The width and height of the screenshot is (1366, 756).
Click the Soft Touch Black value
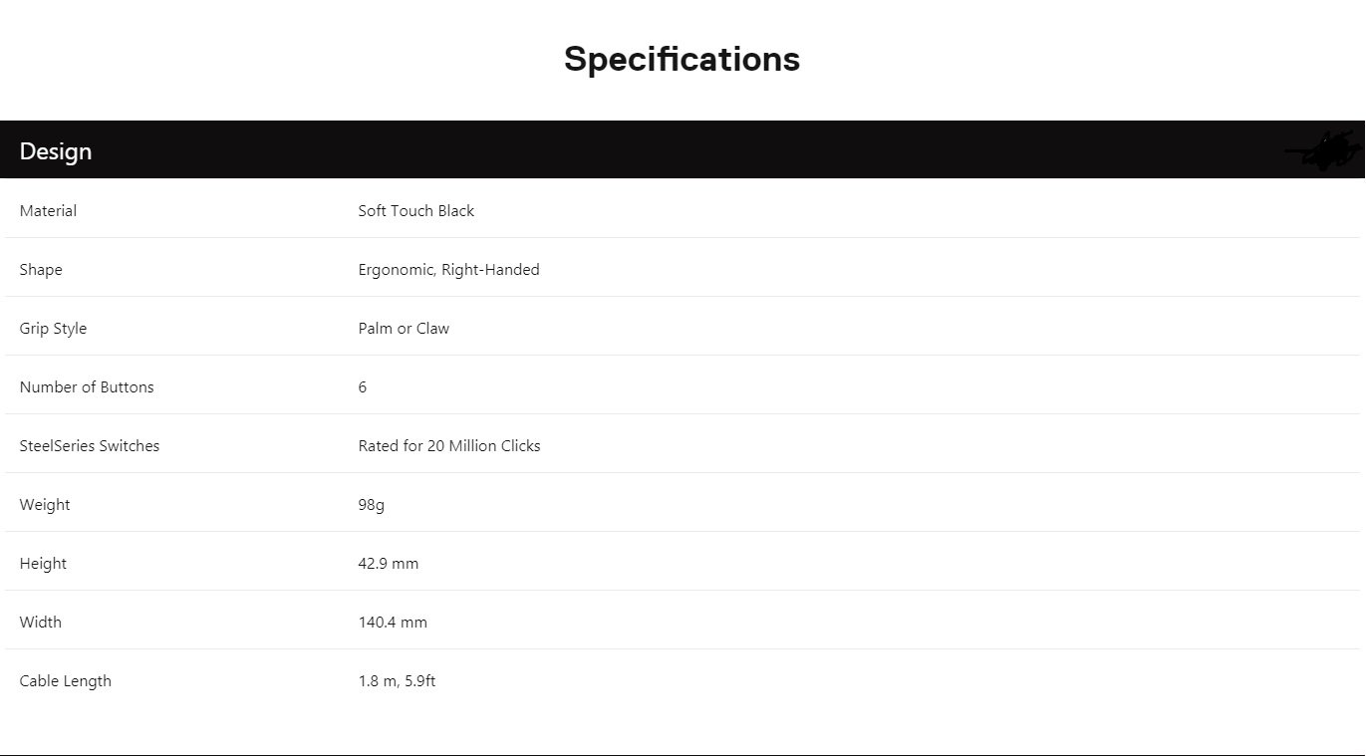click(415, 211)
